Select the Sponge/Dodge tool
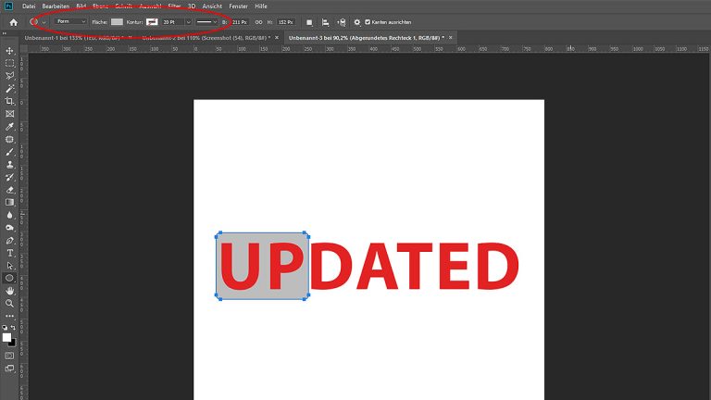The image size is (711, 400). click(x=9, y=228)
